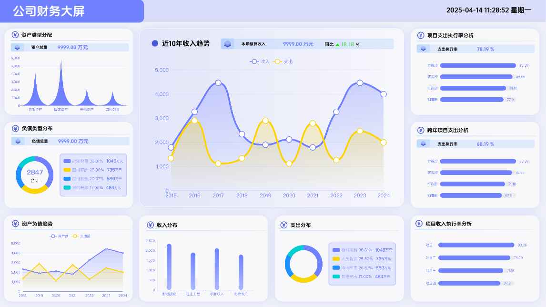Click the layers icon next to 负债总量
This screenshot has width=546, height=307.
point(18,141)
